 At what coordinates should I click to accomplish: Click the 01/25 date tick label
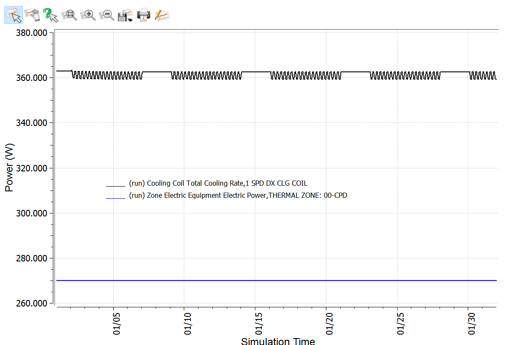point(401,323)
